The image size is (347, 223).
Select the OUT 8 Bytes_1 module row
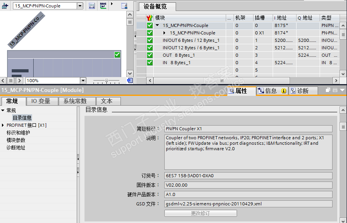pos(179,55)
